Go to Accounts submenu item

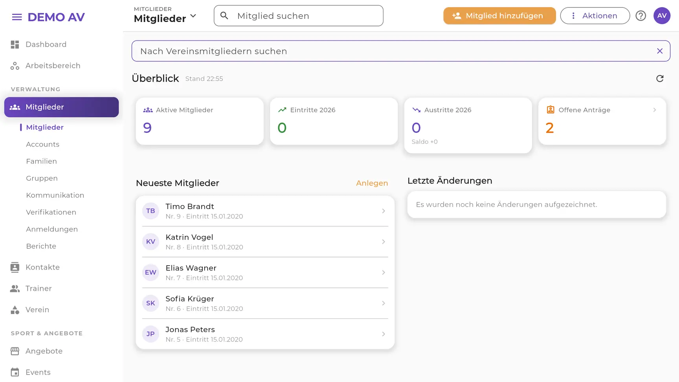[43, 144]
